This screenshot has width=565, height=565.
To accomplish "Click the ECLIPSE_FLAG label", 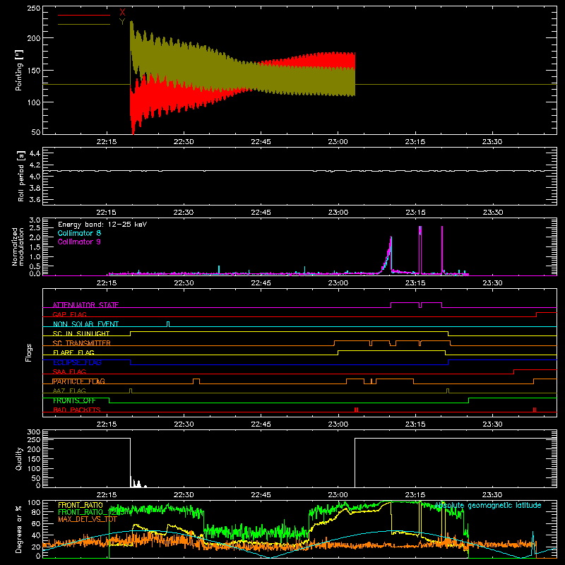I will [77, 362].
